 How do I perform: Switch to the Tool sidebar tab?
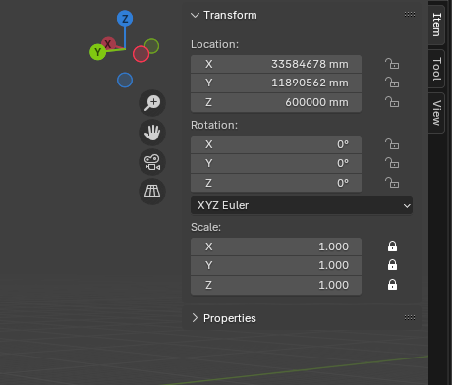point(436,69)
